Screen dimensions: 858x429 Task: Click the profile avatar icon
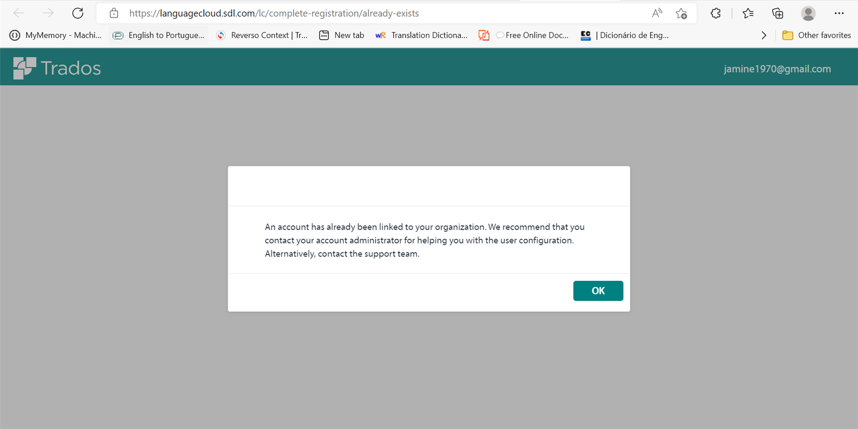click(808, 13)
